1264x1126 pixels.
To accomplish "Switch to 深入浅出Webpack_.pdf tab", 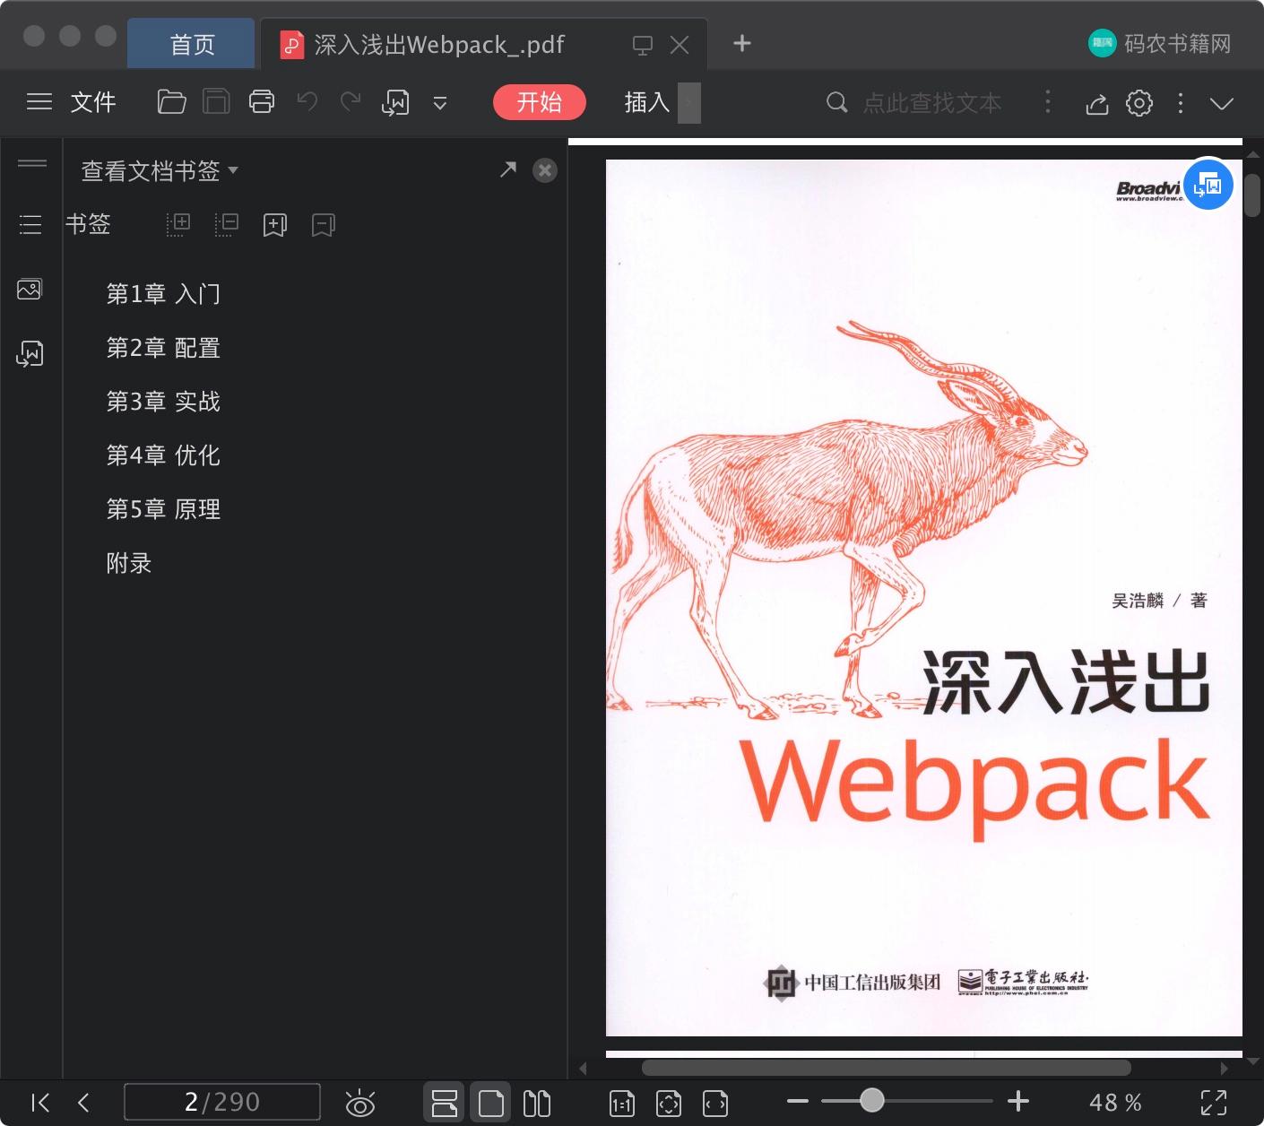I will click(439, 44).
